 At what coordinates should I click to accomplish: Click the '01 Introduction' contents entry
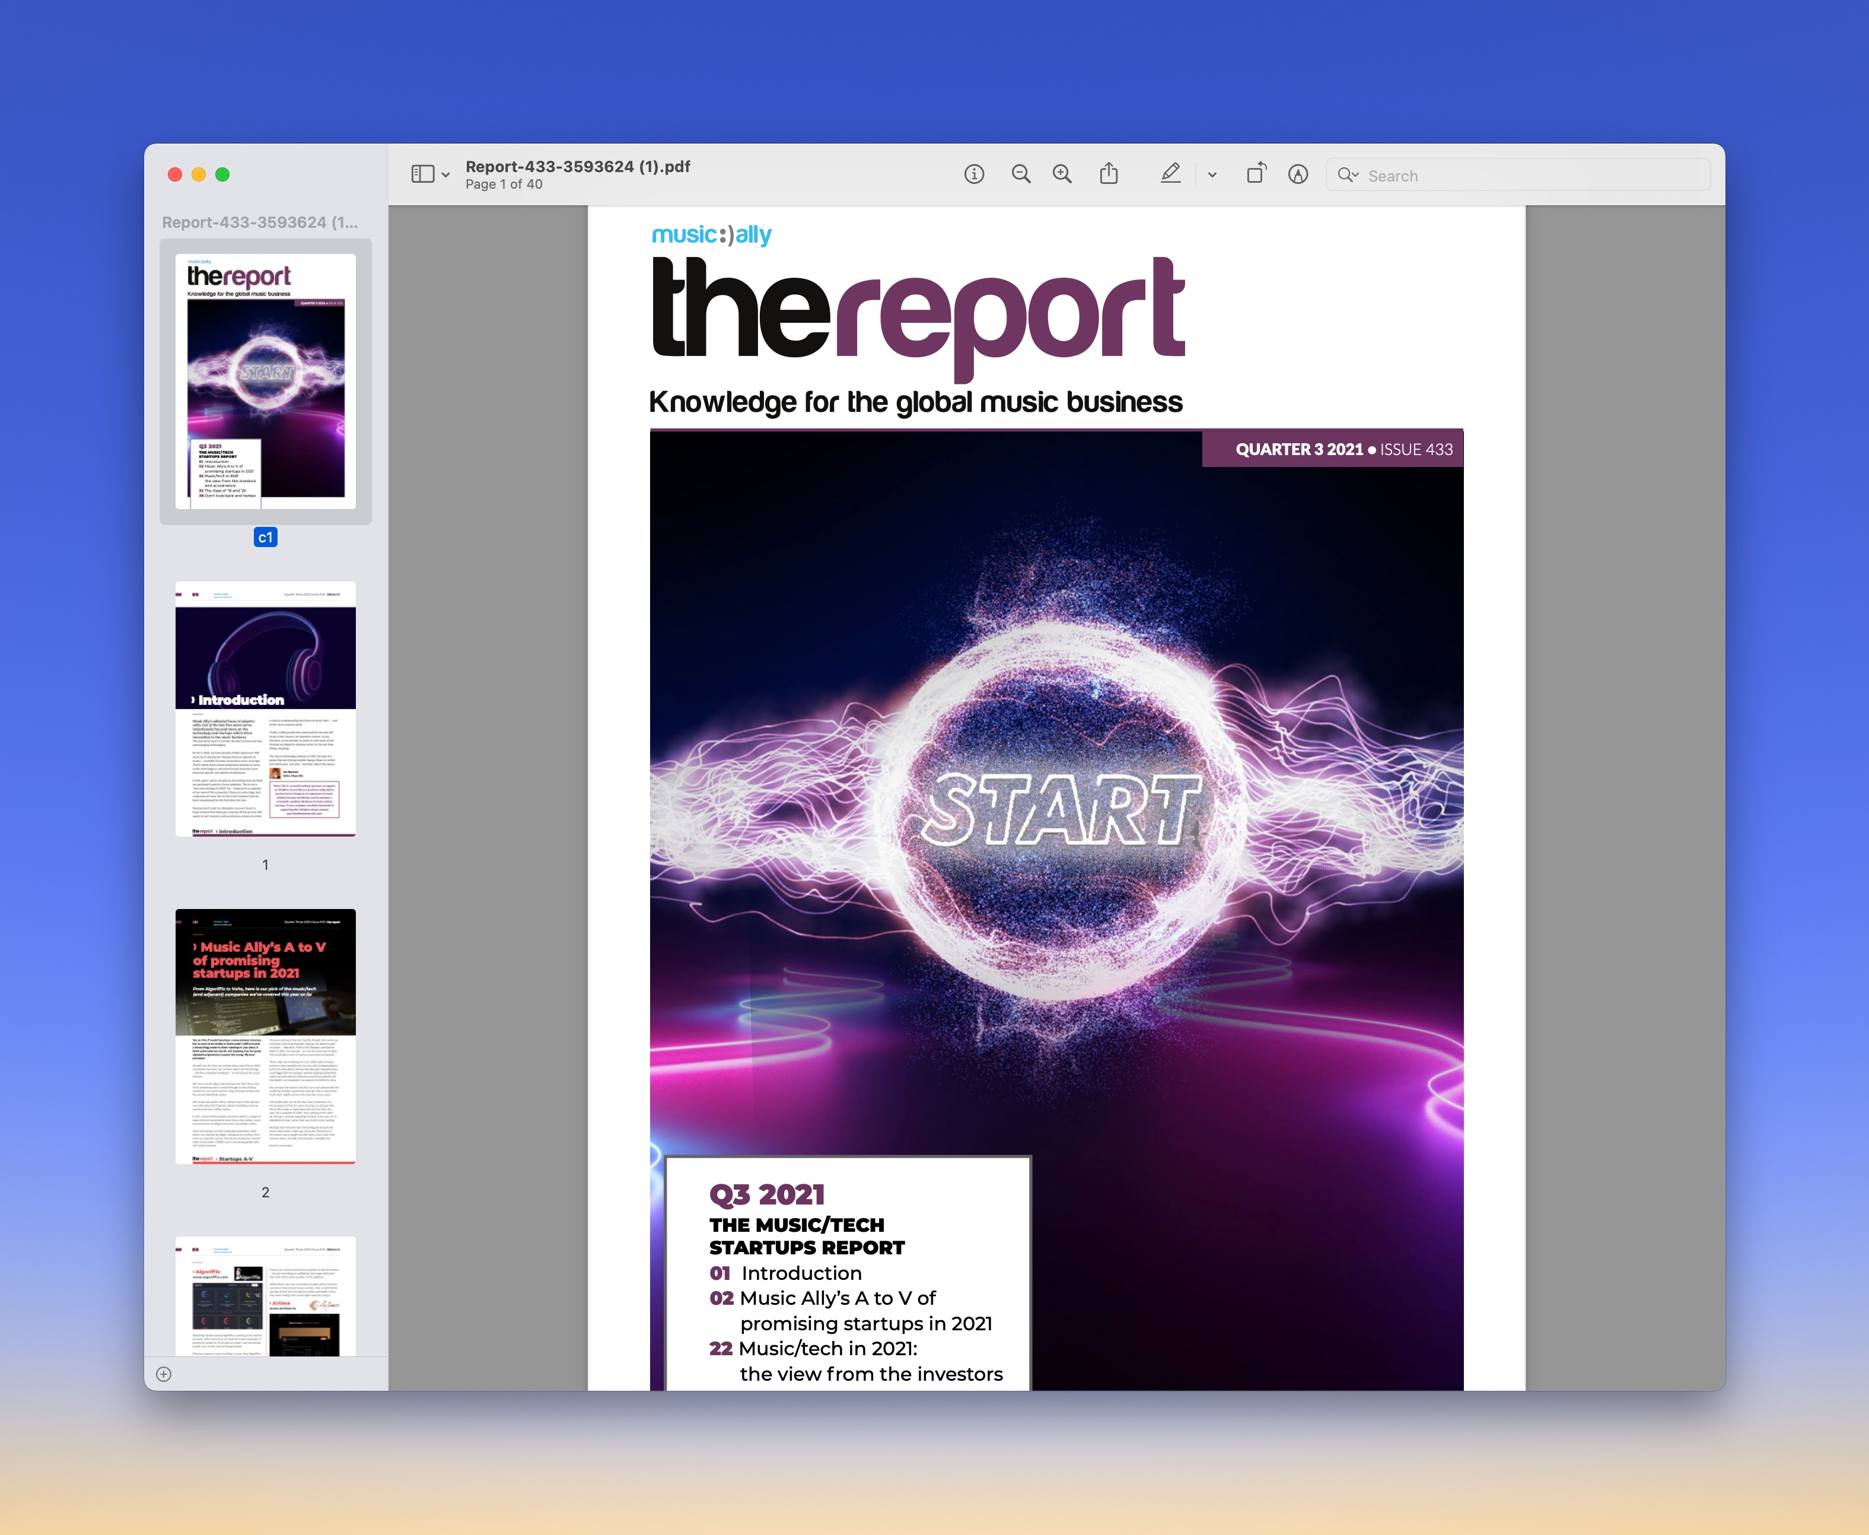[785, 1273]
